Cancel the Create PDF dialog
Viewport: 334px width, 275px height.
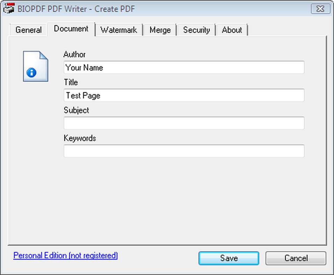[296, 258]
